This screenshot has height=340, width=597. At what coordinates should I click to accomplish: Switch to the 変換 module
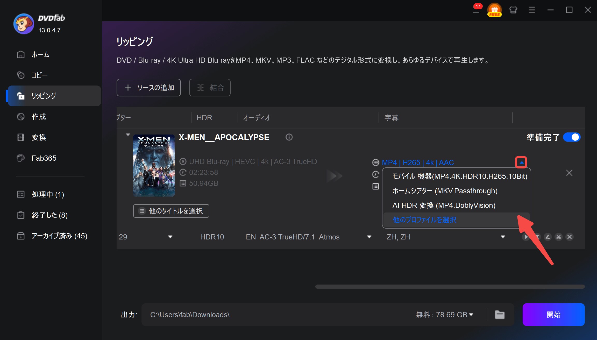pos(54,137)
